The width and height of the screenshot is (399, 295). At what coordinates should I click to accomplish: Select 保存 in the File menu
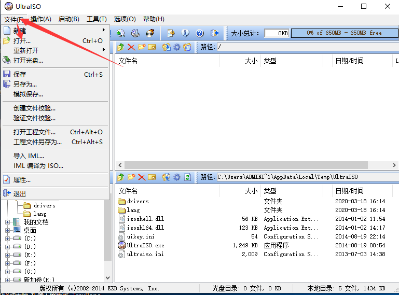point(56,75)
